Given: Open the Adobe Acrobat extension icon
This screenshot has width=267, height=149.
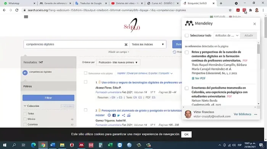Looking at the screenshot, I should coord(238,10).
